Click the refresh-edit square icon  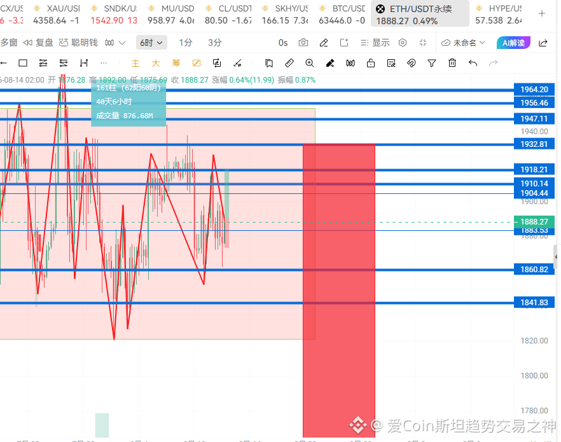[217, 64]
